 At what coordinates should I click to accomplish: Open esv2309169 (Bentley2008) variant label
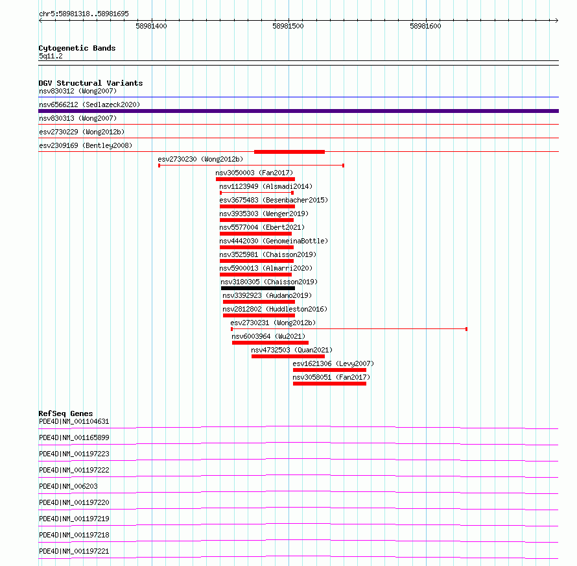86,145
